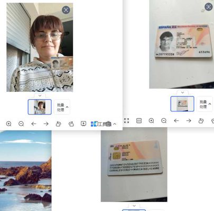Viewport: 214px width, 211px height.
Task: Zoom in on the ID card viewer
Action: [x=151, y=121]
